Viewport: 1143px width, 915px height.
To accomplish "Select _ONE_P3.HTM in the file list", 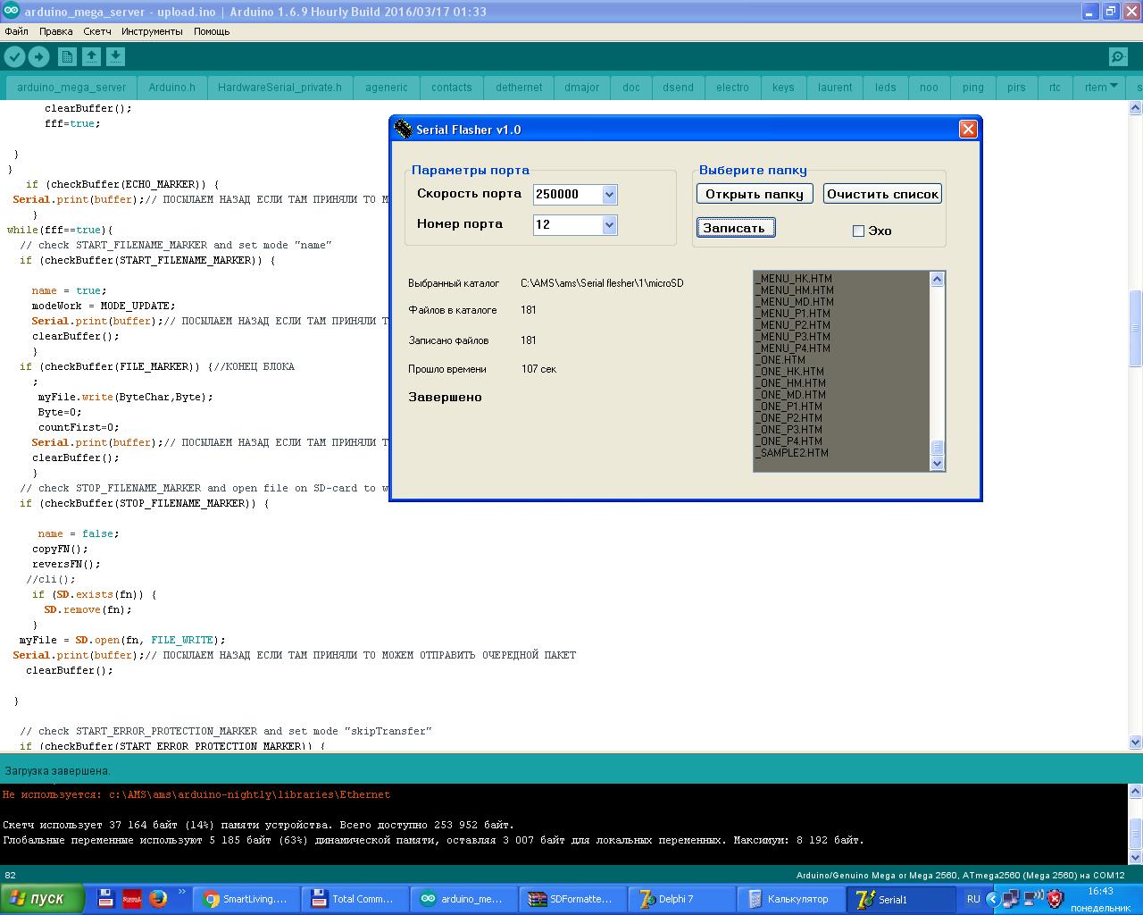I will click(x=790, y=430).
